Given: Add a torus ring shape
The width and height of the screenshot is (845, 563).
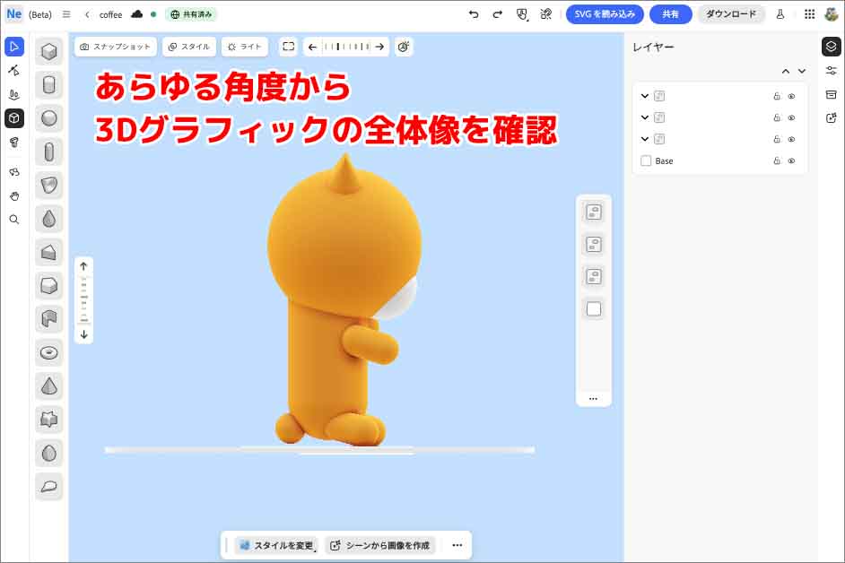Looking at the screenshot, I should coord(49,353).
